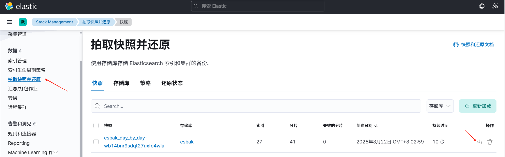Click the sidebar scrollbar
The image size is (505, 157).
tap(81, 109)
